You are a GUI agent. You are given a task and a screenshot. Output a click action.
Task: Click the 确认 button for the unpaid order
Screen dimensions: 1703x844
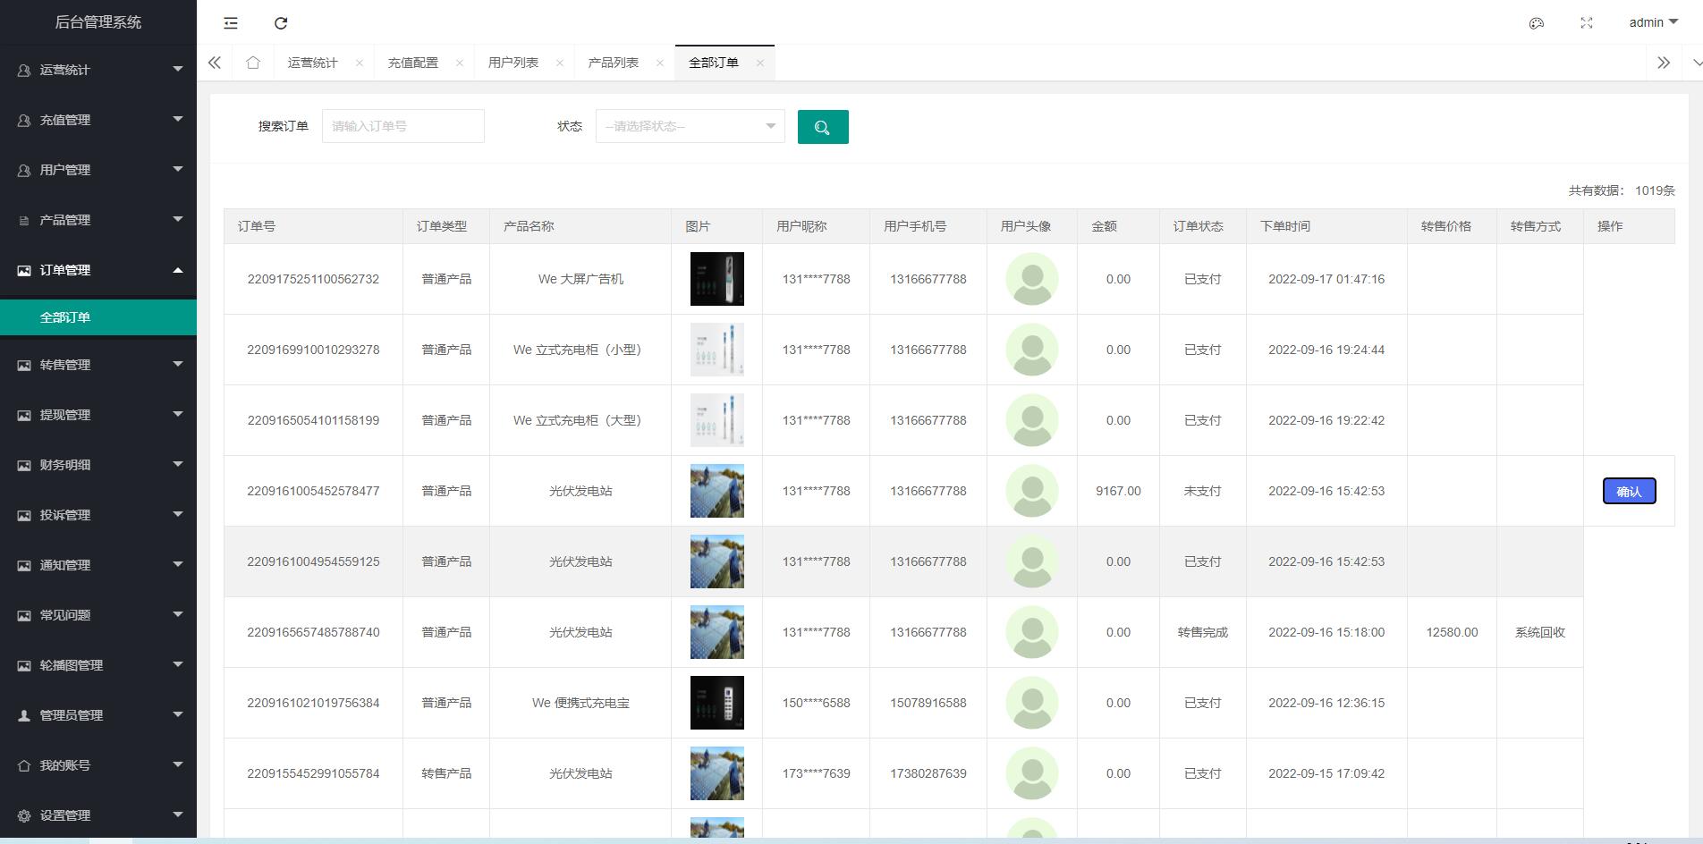pos(1628,491)
